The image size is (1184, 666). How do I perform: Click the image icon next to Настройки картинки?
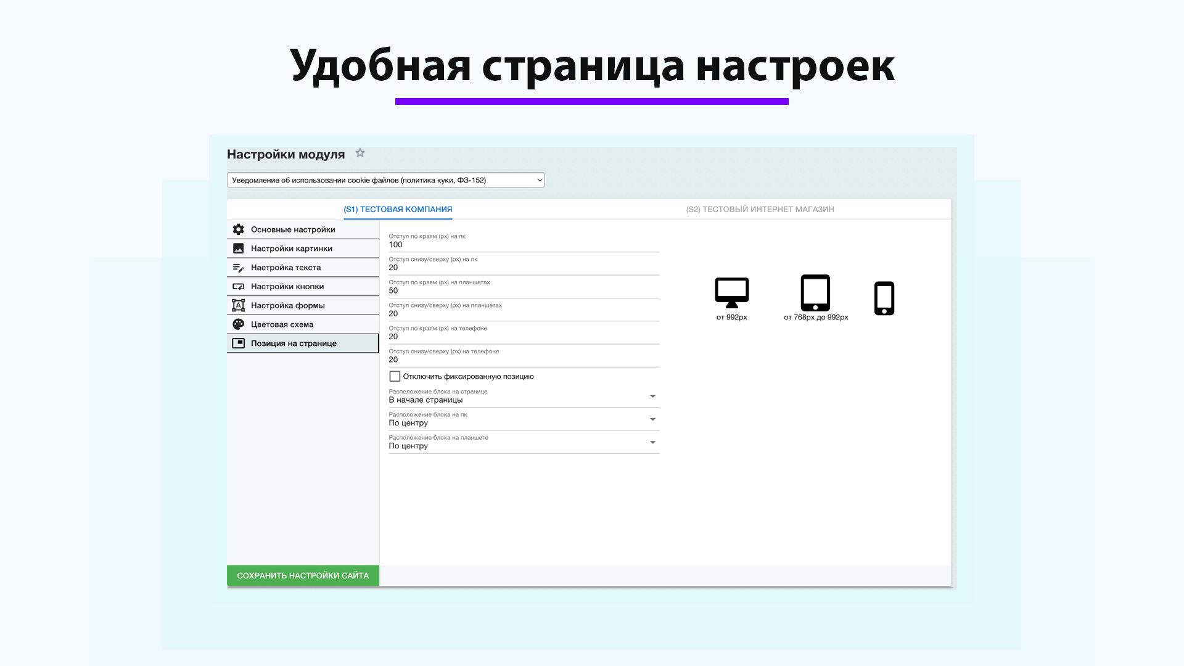[238, 248]
